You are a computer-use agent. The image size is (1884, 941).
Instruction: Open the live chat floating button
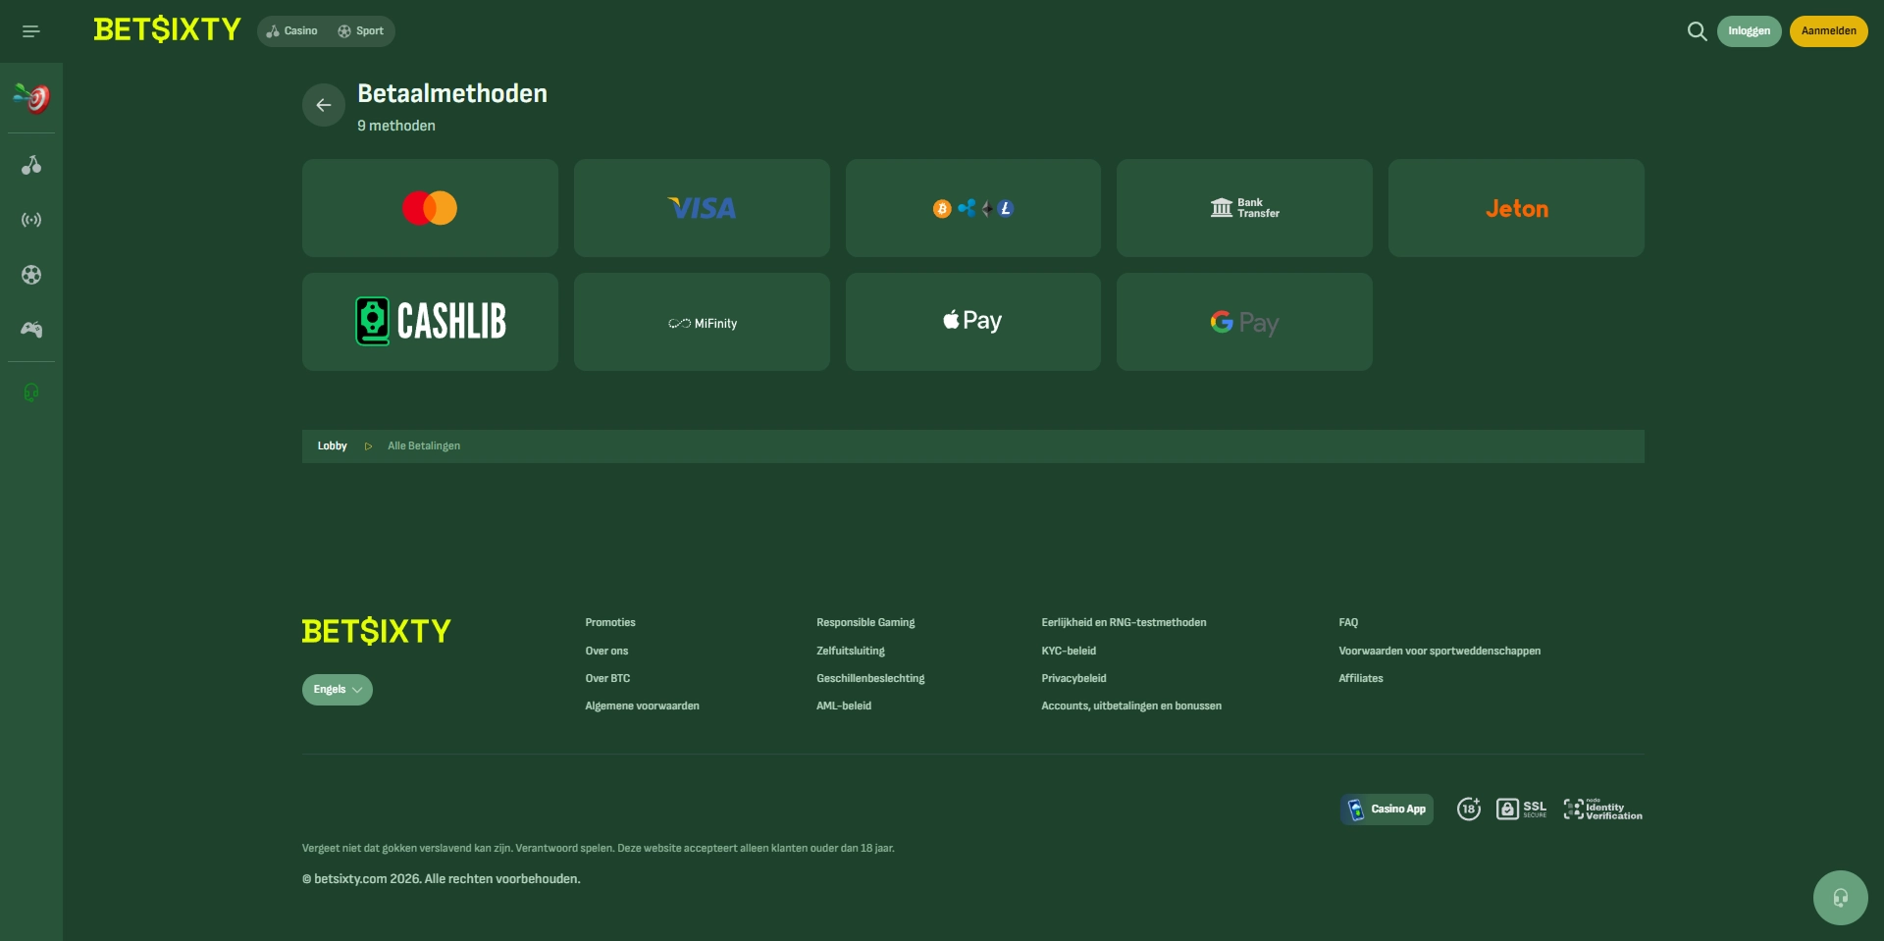pos(1841,898)
